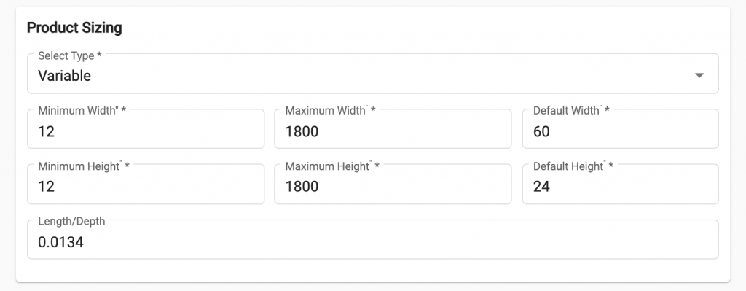Viewport: 746px width, 291px height.
Task: Click the Product Sizing heading
Action: coord(74,28)
